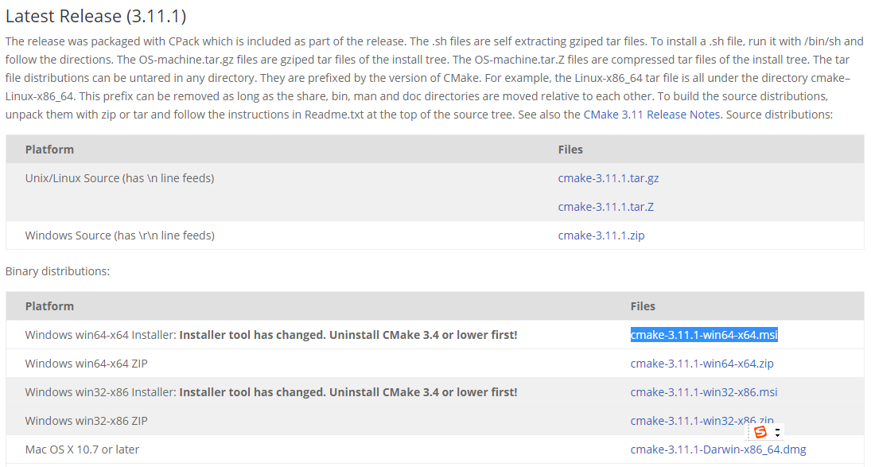
Task: Click the Windows win32-x86 ZIP platform cell
Action: pyautogui.click(x=86, y=421)
